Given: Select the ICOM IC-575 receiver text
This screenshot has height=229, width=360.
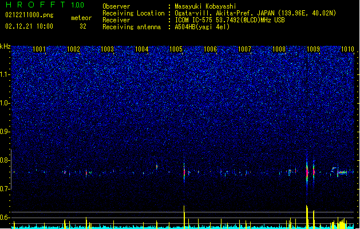Looking at the screenshot, I should click(230, 20).
